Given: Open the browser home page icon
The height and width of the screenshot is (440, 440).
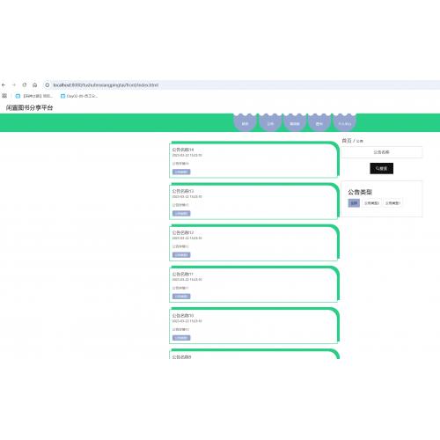Looking at the screenshot, I should click(x=35, y=85).
